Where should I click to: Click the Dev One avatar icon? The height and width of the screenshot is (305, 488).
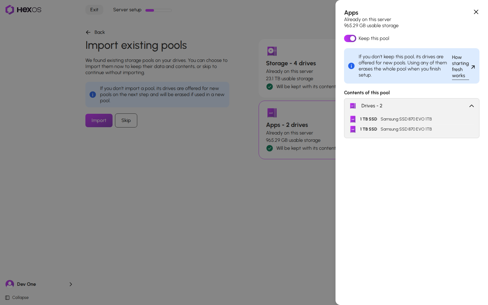(10, 284)
